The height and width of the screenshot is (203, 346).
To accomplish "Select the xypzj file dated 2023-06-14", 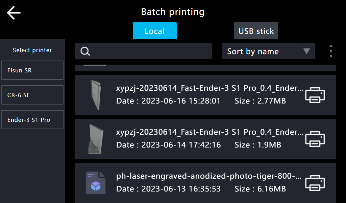I will (209, 133).
